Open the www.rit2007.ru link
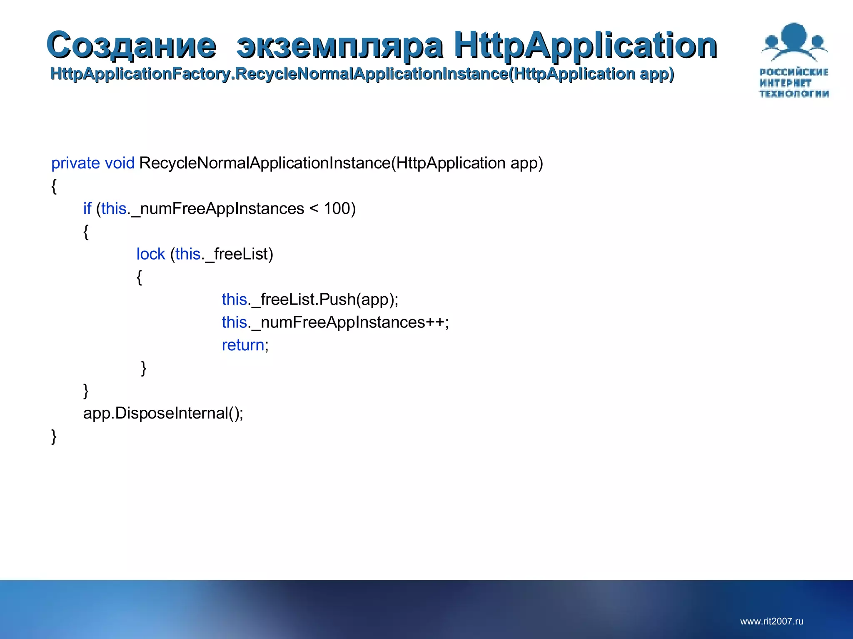This screenshot has width=853, height=639. click(772, 622)
